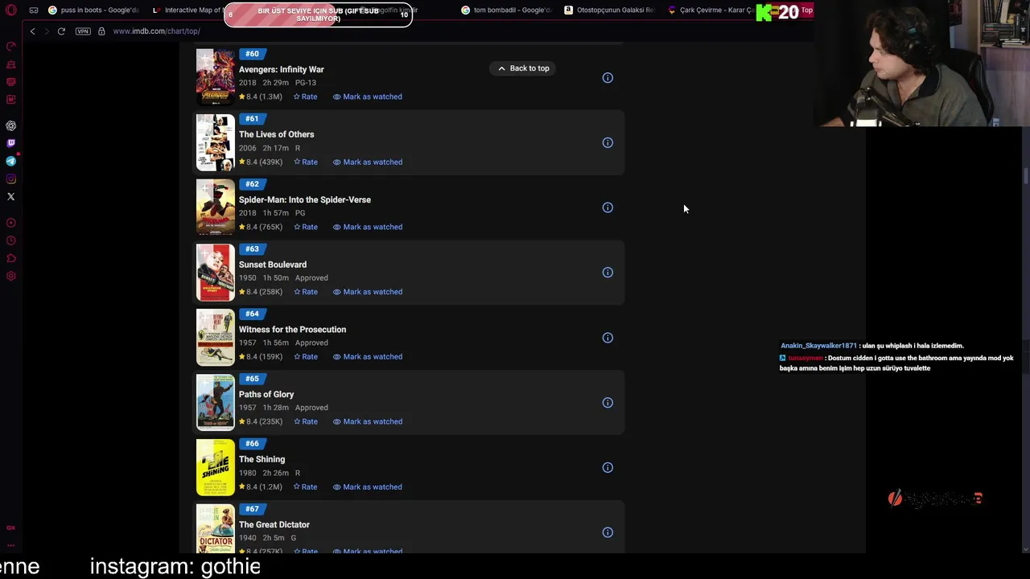Click Avengers: Infinity War poster thumbnail

click(216, 77)
